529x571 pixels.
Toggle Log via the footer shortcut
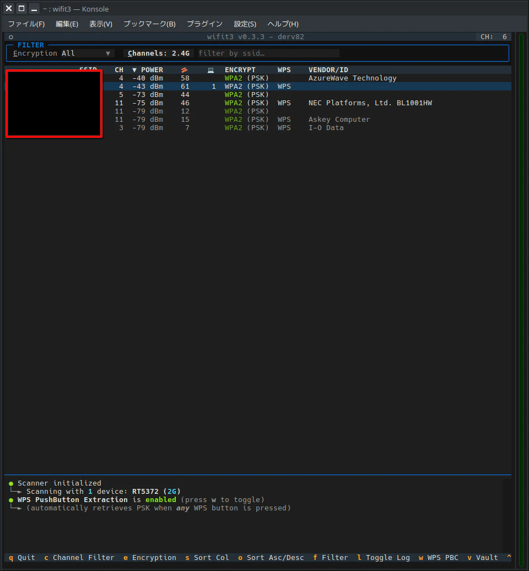click(x=384, y=558)
